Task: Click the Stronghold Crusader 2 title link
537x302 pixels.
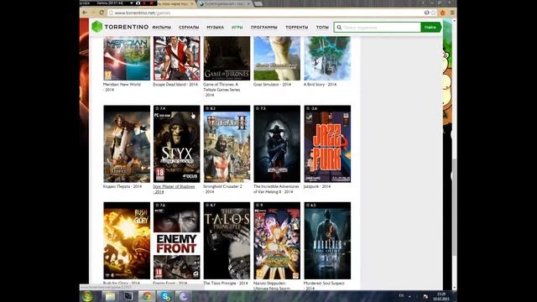Action: 222,189
